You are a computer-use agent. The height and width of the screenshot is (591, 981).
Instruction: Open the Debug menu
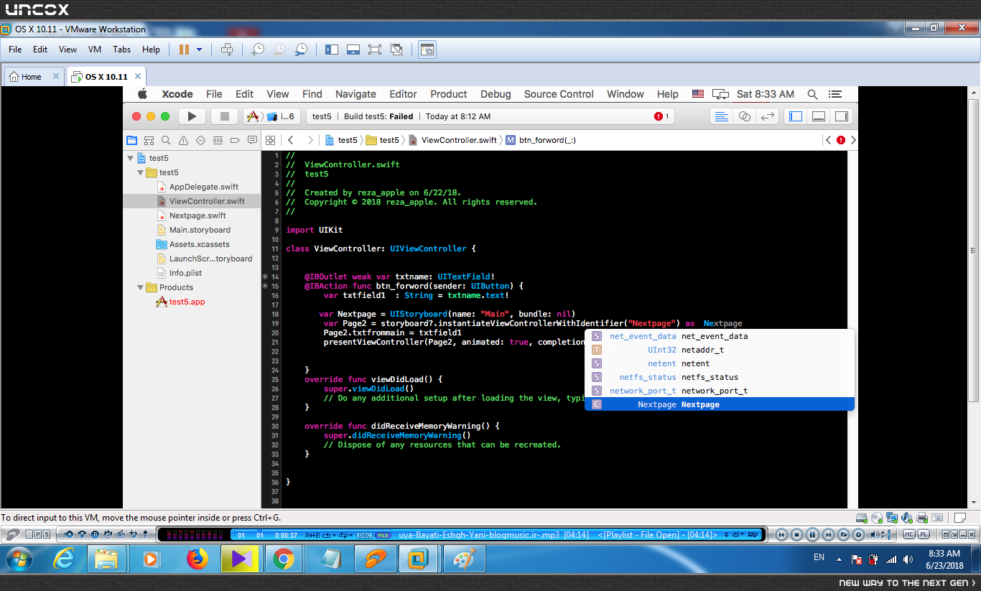click(496, 94)
